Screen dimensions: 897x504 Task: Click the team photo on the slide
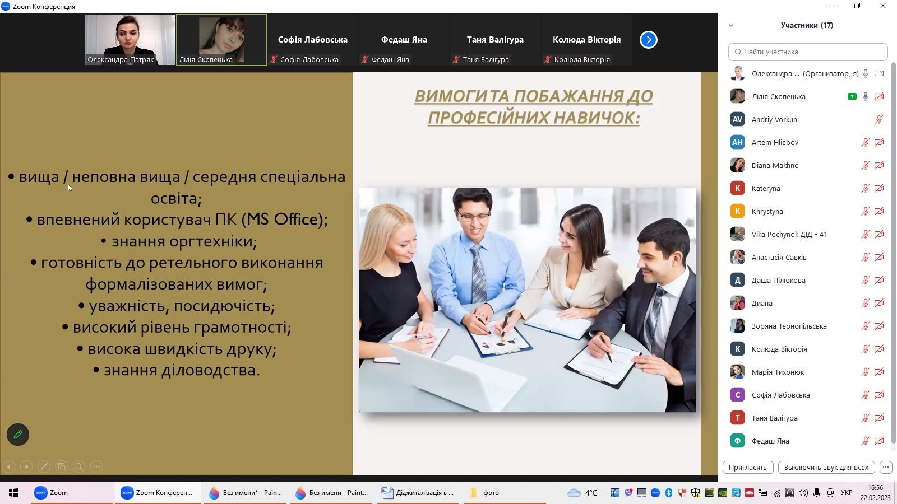[x=527, y=300]
